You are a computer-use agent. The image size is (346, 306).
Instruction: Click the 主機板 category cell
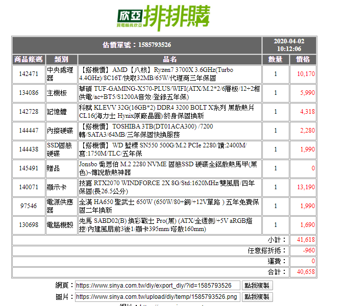click(62, 93)
